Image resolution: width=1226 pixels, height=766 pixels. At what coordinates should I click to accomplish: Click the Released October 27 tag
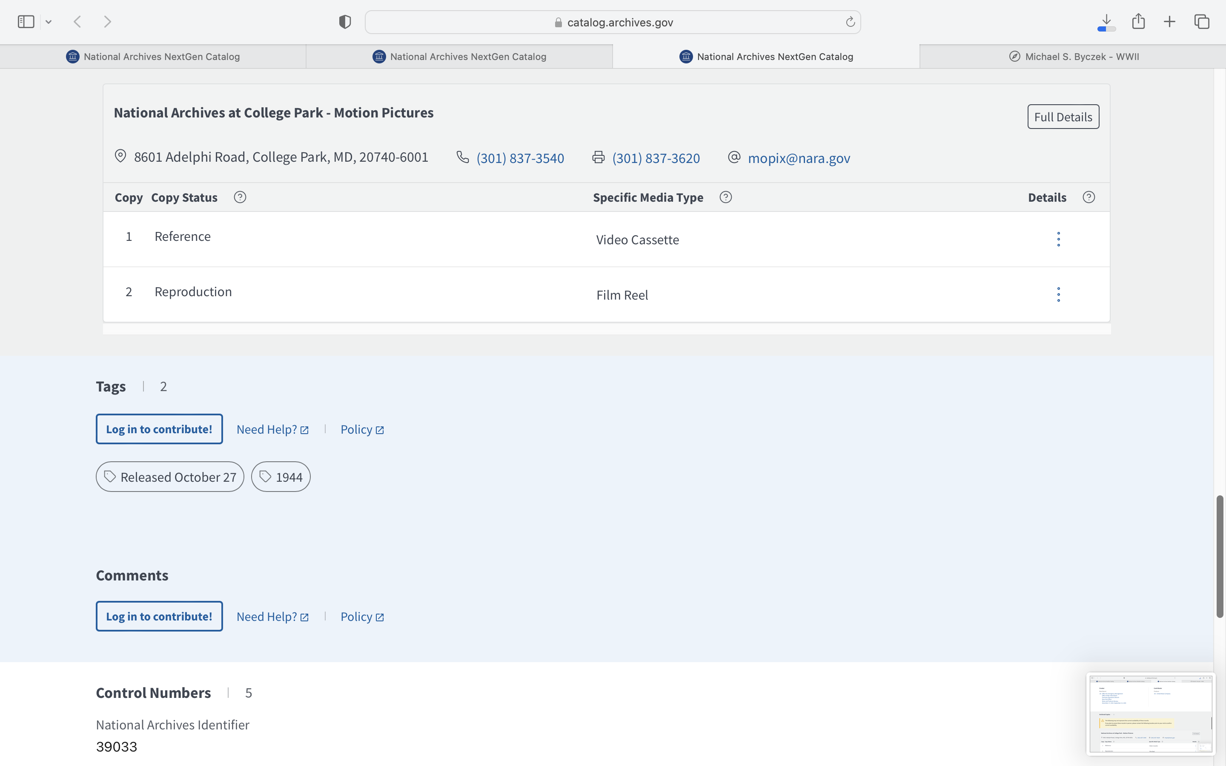click(170, 477)
